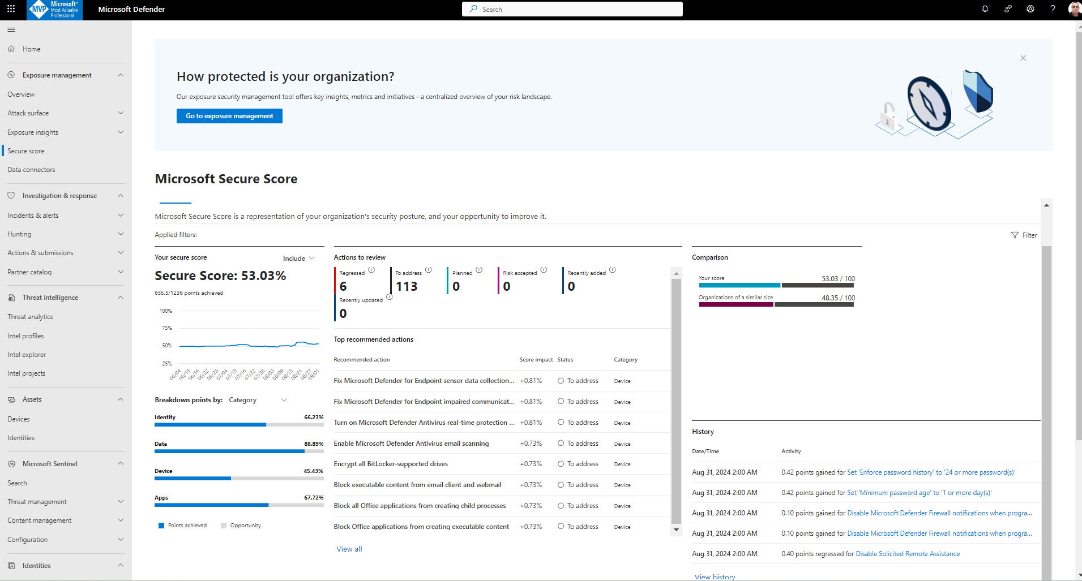Click the Threat intelligence shield icon in sidebar
This screenshot has height=581, width=1082.
(x=11, y=297)
